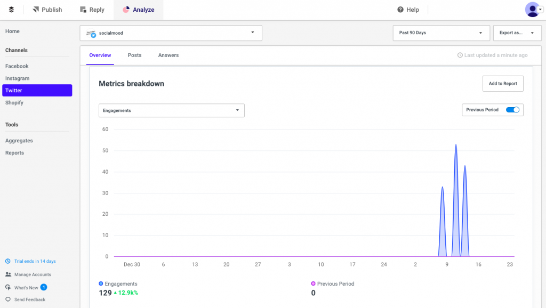
Task: Click the 60 y-axis label
Action: (x=105, y=129)
